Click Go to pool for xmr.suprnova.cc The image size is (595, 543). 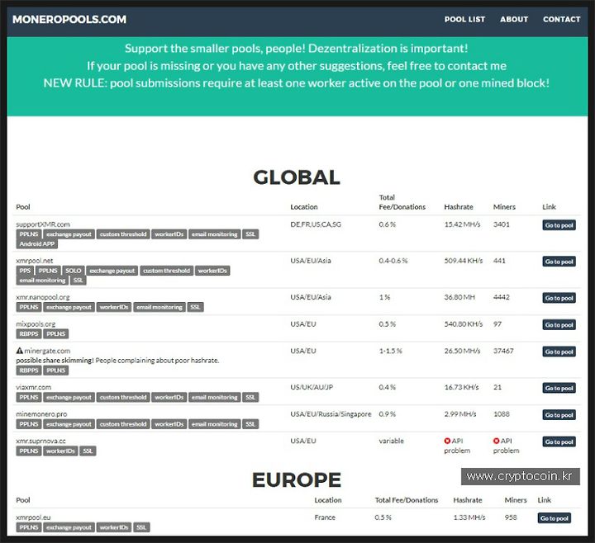(559, 441)
